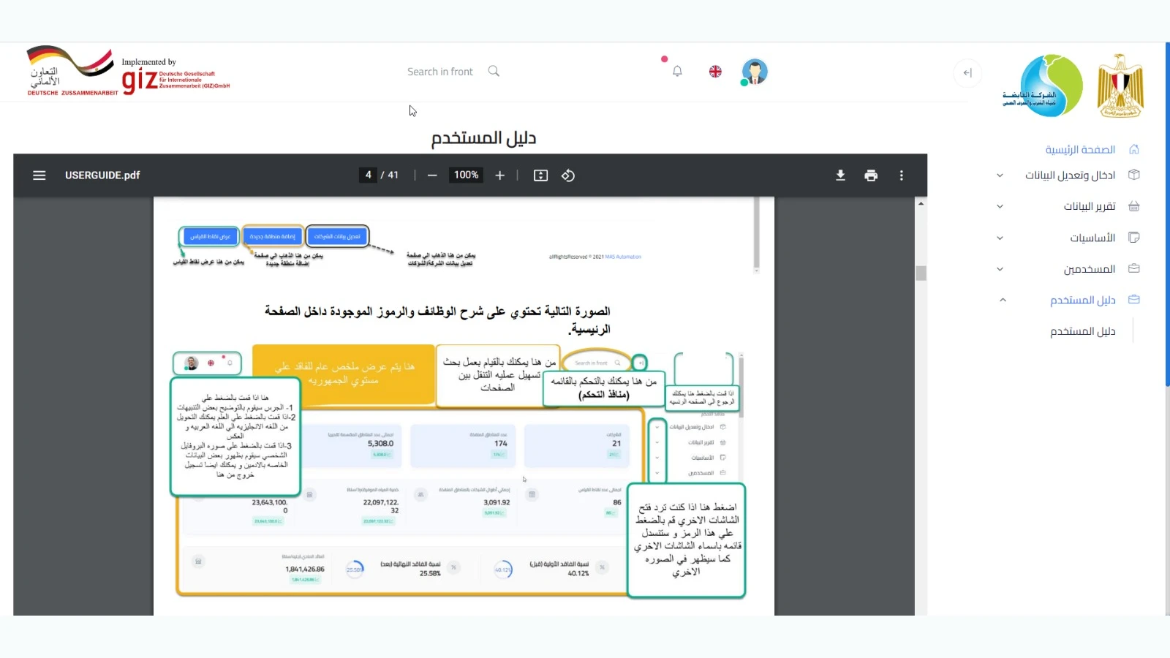Click the دليل المستخدم page heading

(x=483, y=138)
